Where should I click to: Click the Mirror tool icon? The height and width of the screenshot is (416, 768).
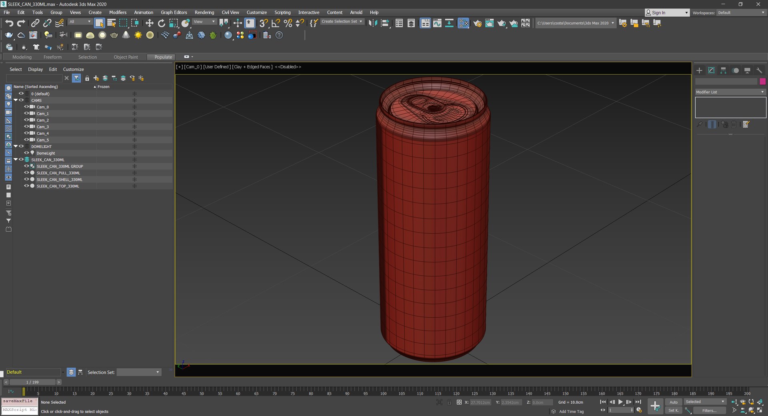[373, 23]
